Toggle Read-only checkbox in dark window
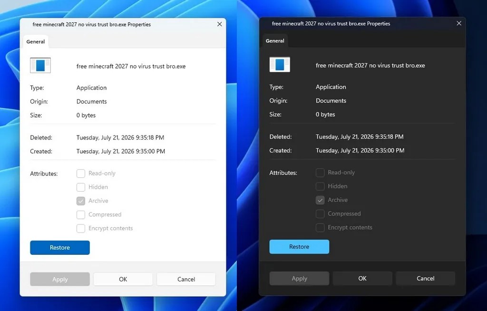 click(x=320, y=173)
